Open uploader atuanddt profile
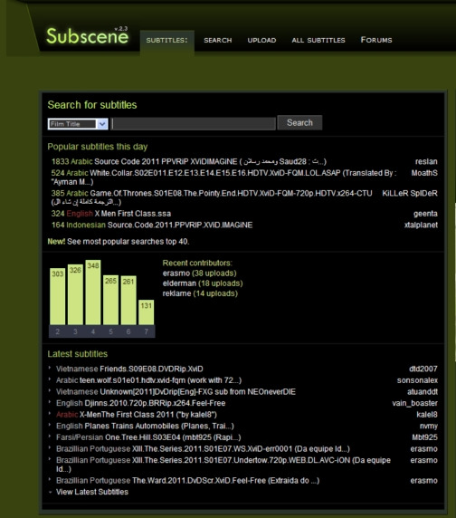Image resolution: width=456 pixels, height=518 pixels. pyautogui.click(x=423, y=392)
